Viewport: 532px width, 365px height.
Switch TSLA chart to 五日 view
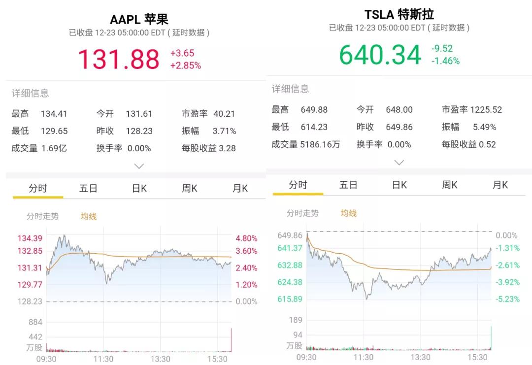coord(349,185)
